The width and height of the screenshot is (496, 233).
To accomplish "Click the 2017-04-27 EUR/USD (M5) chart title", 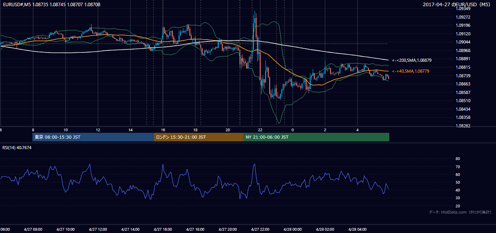I will click(x=457, y=4).
